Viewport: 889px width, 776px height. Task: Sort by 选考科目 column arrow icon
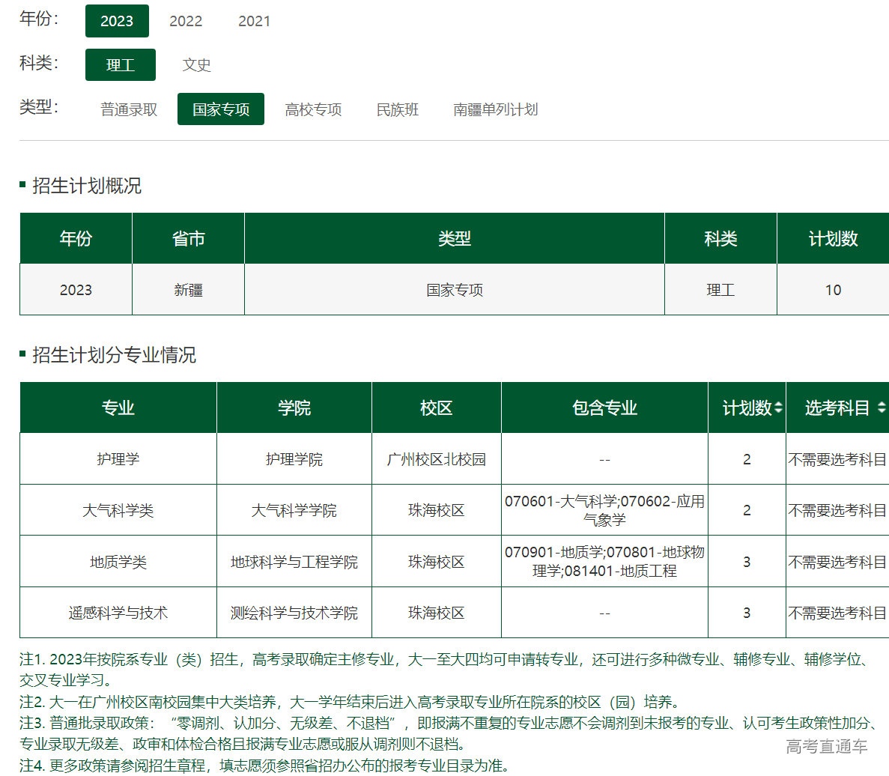(881, 408)
